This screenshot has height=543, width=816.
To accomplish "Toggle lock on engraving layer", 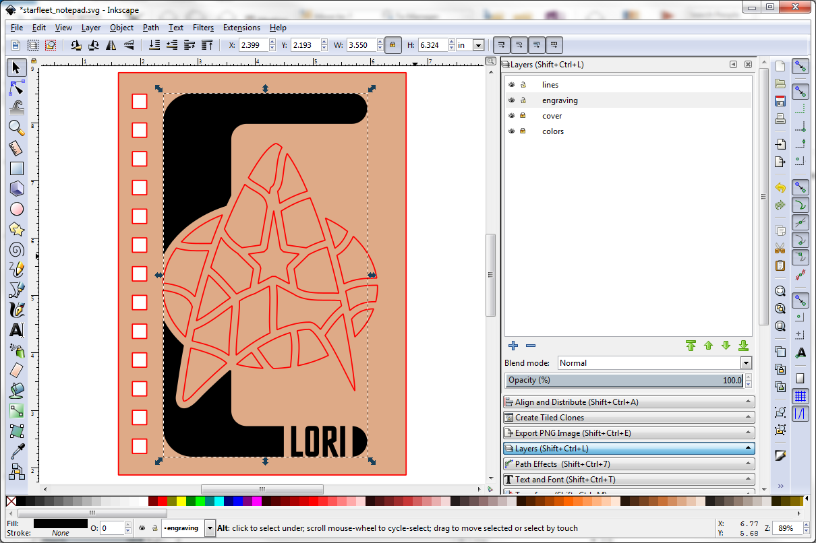I will pos(523,100).
